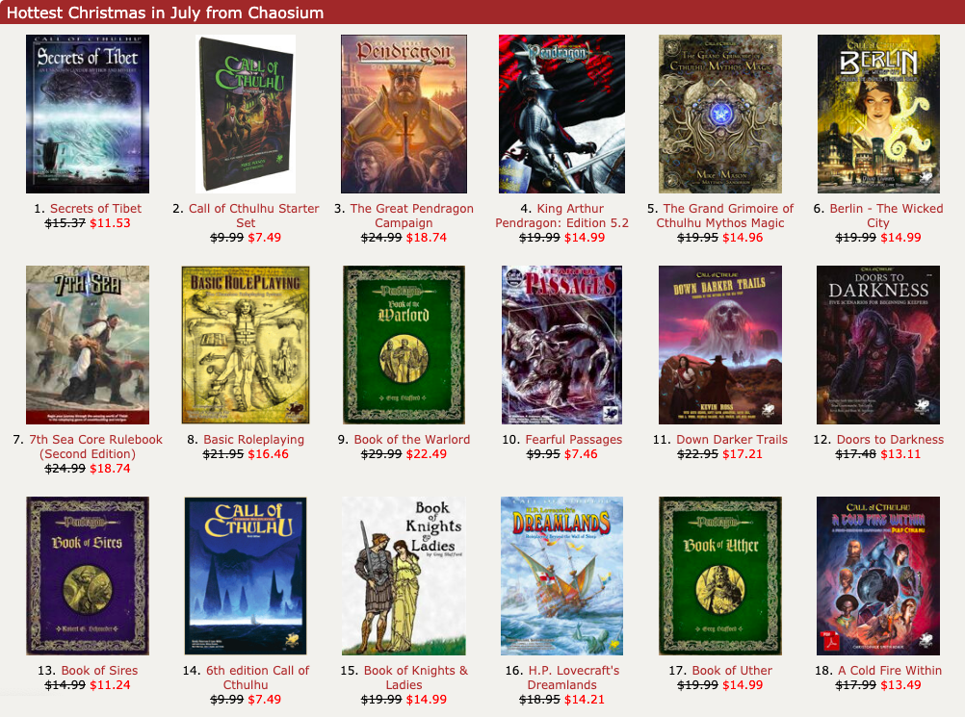Viewport: 965px width, 717px height.
Task: Click the Doors to Darkness cover image
Action: tap(878, 345)
